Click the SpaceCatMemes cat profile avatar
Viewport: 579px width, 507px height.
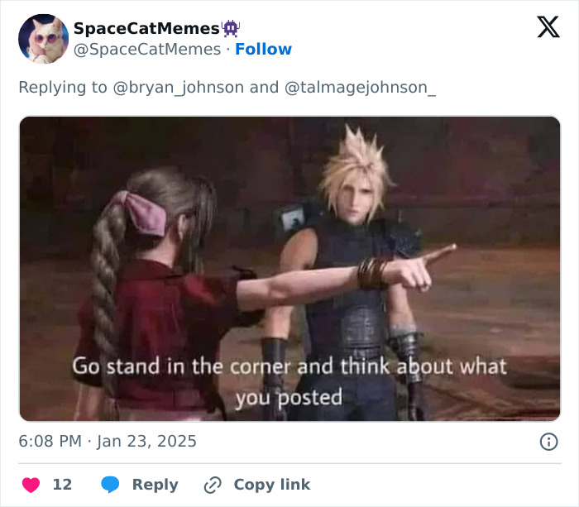tap(43, 39)
